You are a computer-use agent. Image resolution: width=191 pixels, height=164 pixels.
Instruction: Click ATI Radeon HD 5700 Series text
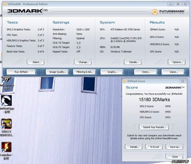pyautogui.click(x=125, y=30)
